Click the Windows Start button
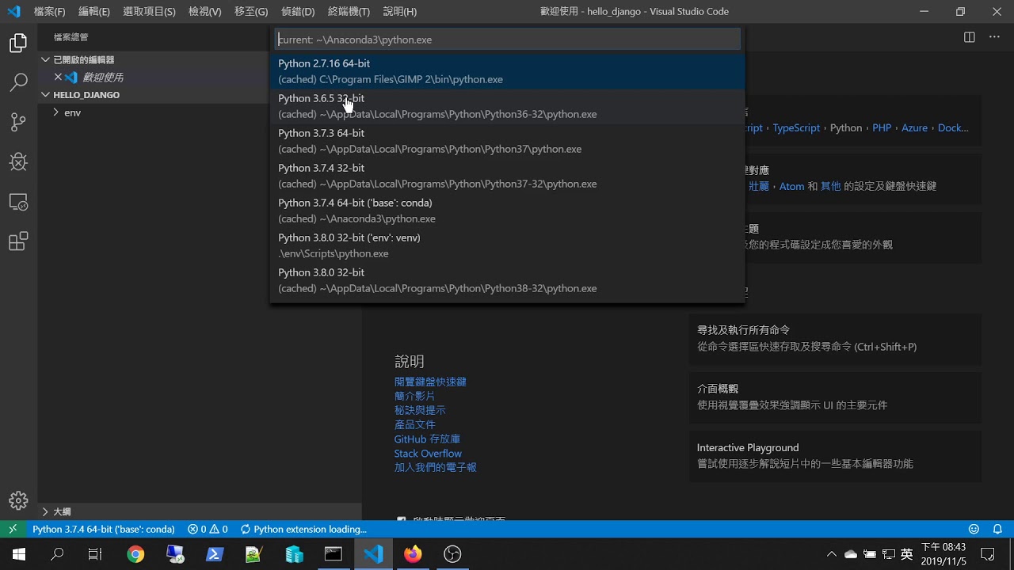The width and height of the screenshot is (1014, 570). click(18, 554)
